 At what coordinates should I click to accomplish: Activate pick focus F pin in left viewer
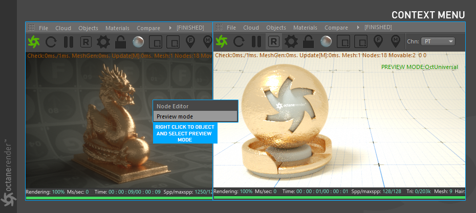[190, 42]
